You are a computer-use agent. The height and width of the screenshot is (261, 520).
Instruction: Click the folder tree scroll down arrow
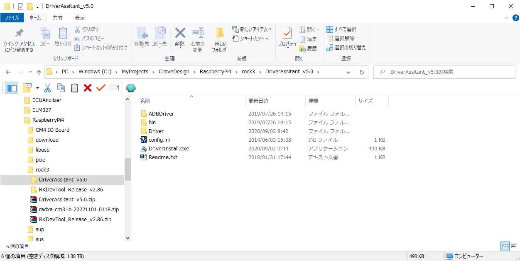(128, 238)
